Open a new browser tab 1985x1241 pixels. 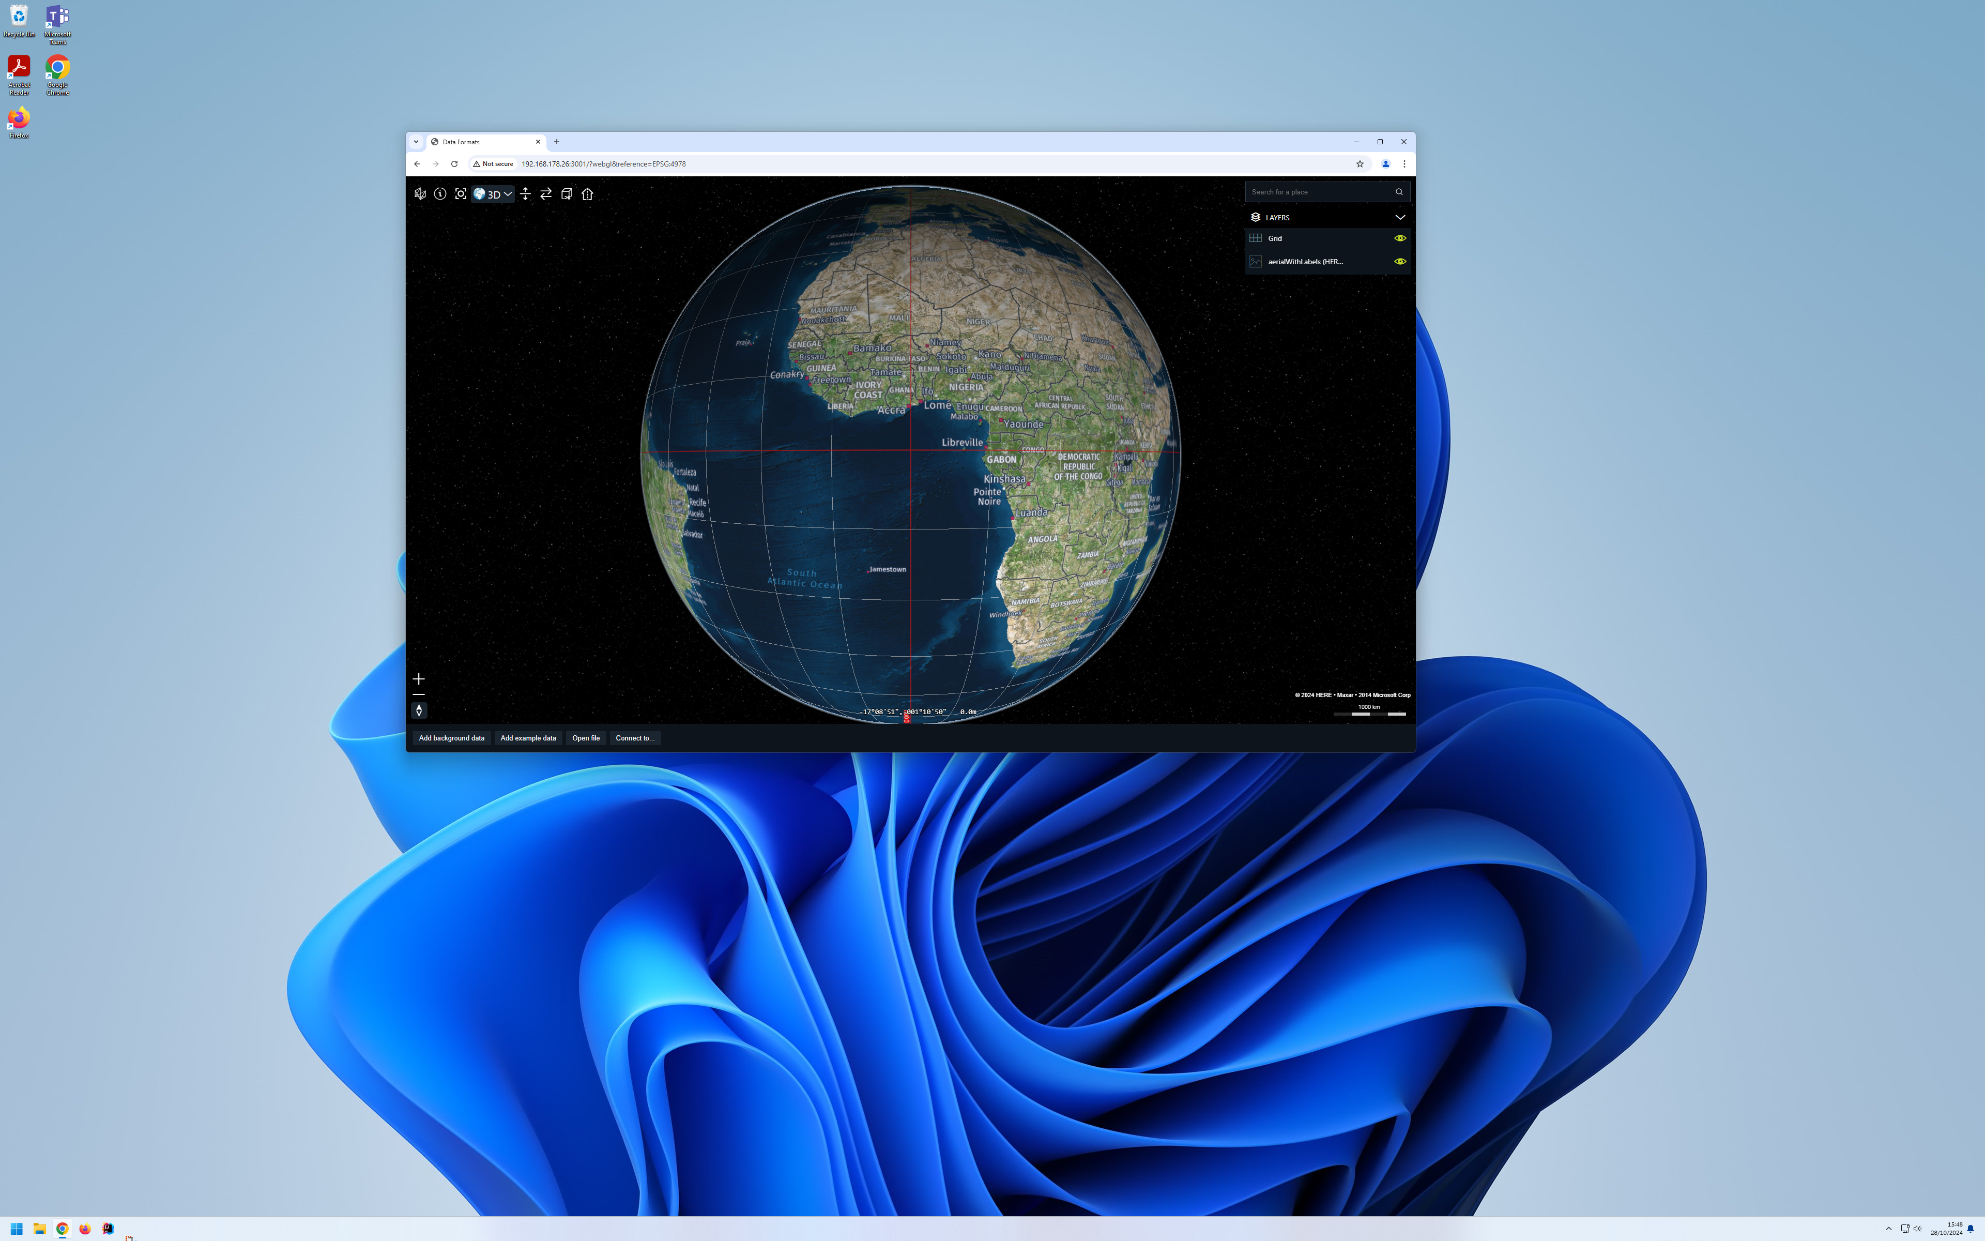click(557, 142)
